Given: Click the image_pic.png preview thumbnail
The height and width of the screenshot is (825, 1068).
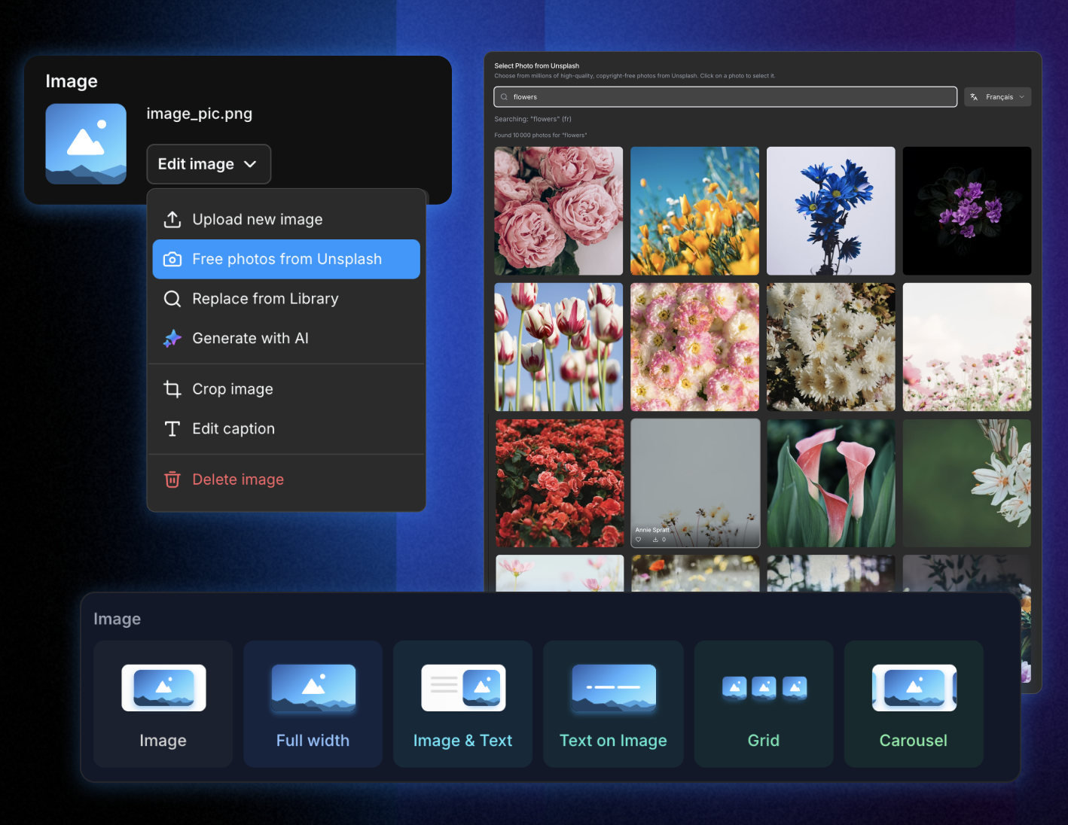Looking at the screenshot, I should (86, 144).
